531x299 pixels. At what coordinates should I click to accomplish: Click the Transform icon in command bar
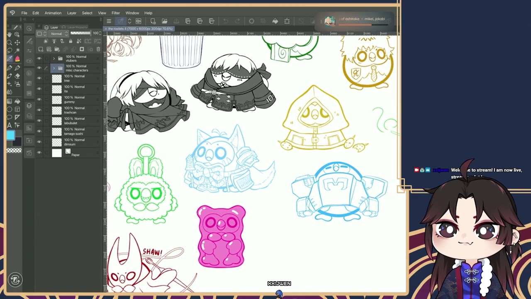287,21
